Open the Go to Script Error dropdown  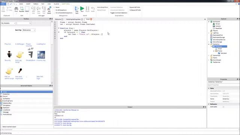[x=102, y=7]
